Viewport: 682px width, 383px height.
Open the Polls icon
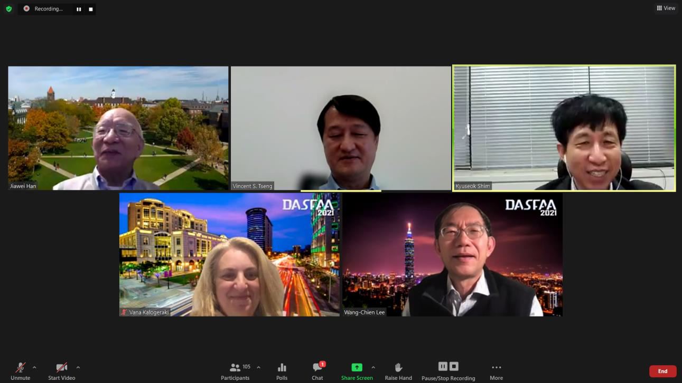(282, 371)
